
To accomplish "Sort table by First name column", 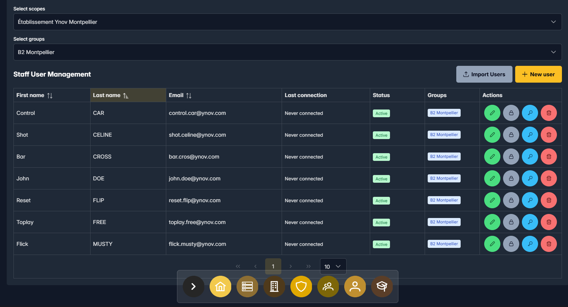I will click(50, 95).
